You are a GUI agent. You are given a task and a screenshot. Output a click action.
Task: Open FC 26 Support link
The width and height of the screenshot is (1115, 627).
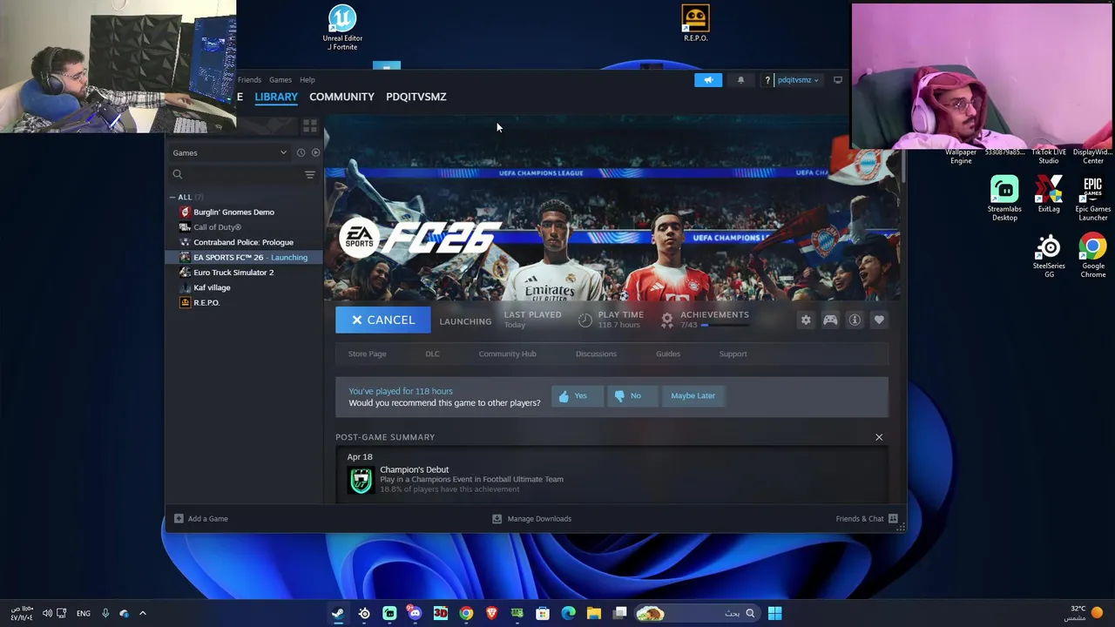click(733, 354)
